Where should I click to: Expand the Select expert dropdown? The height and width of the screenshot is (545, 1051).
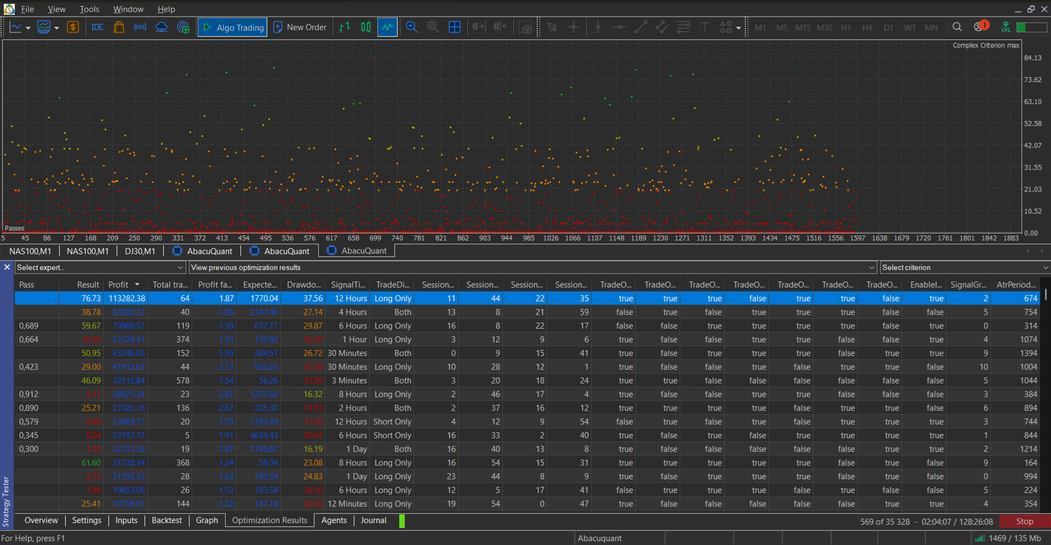[100, 267]
